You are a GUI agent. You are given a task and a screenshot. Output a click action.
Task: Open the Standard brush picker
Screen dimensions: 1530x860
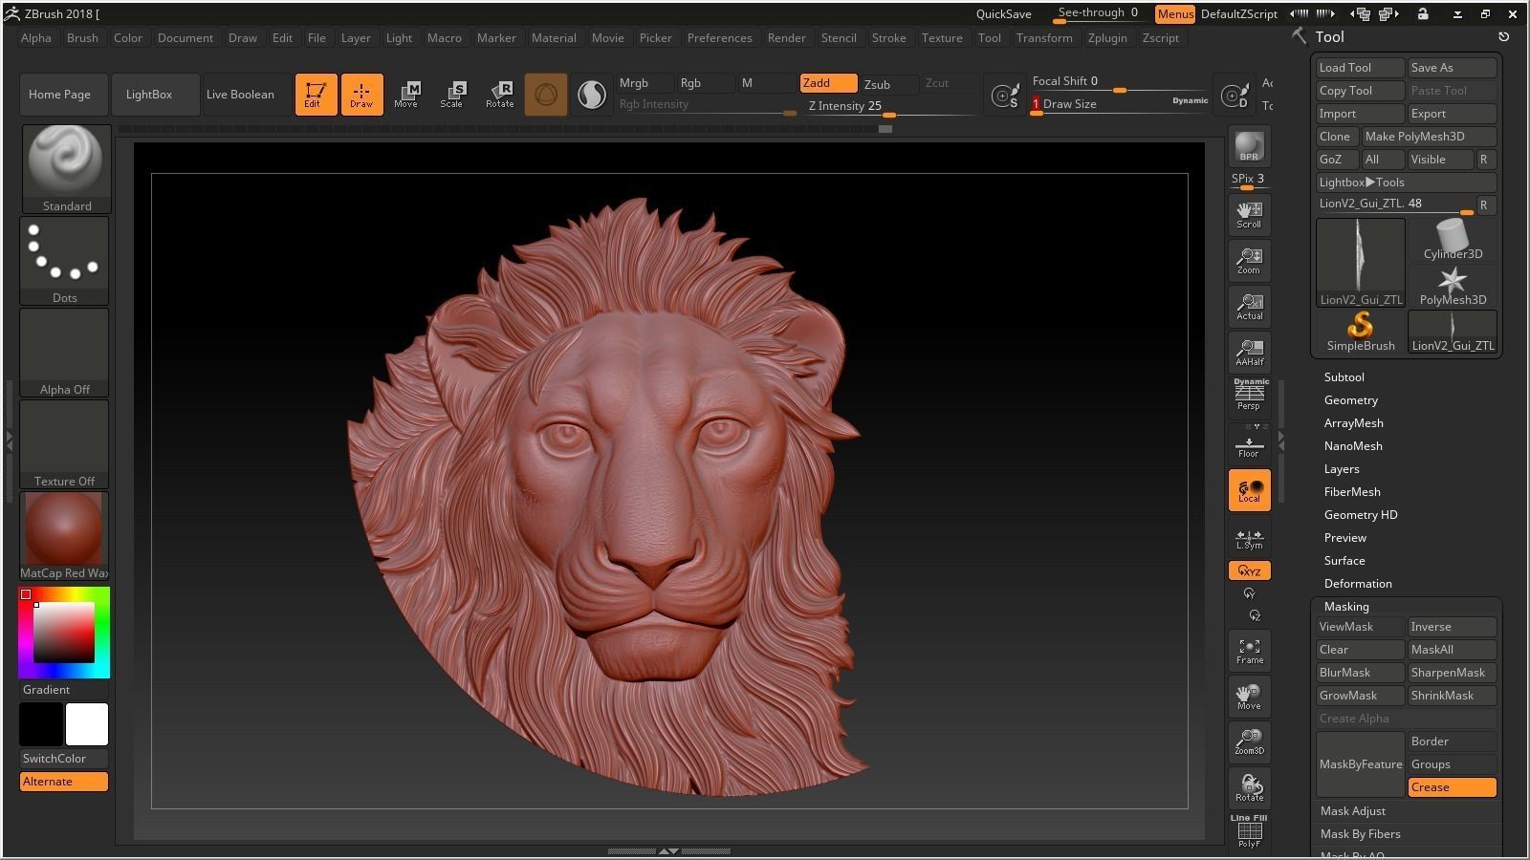[66, 169]
